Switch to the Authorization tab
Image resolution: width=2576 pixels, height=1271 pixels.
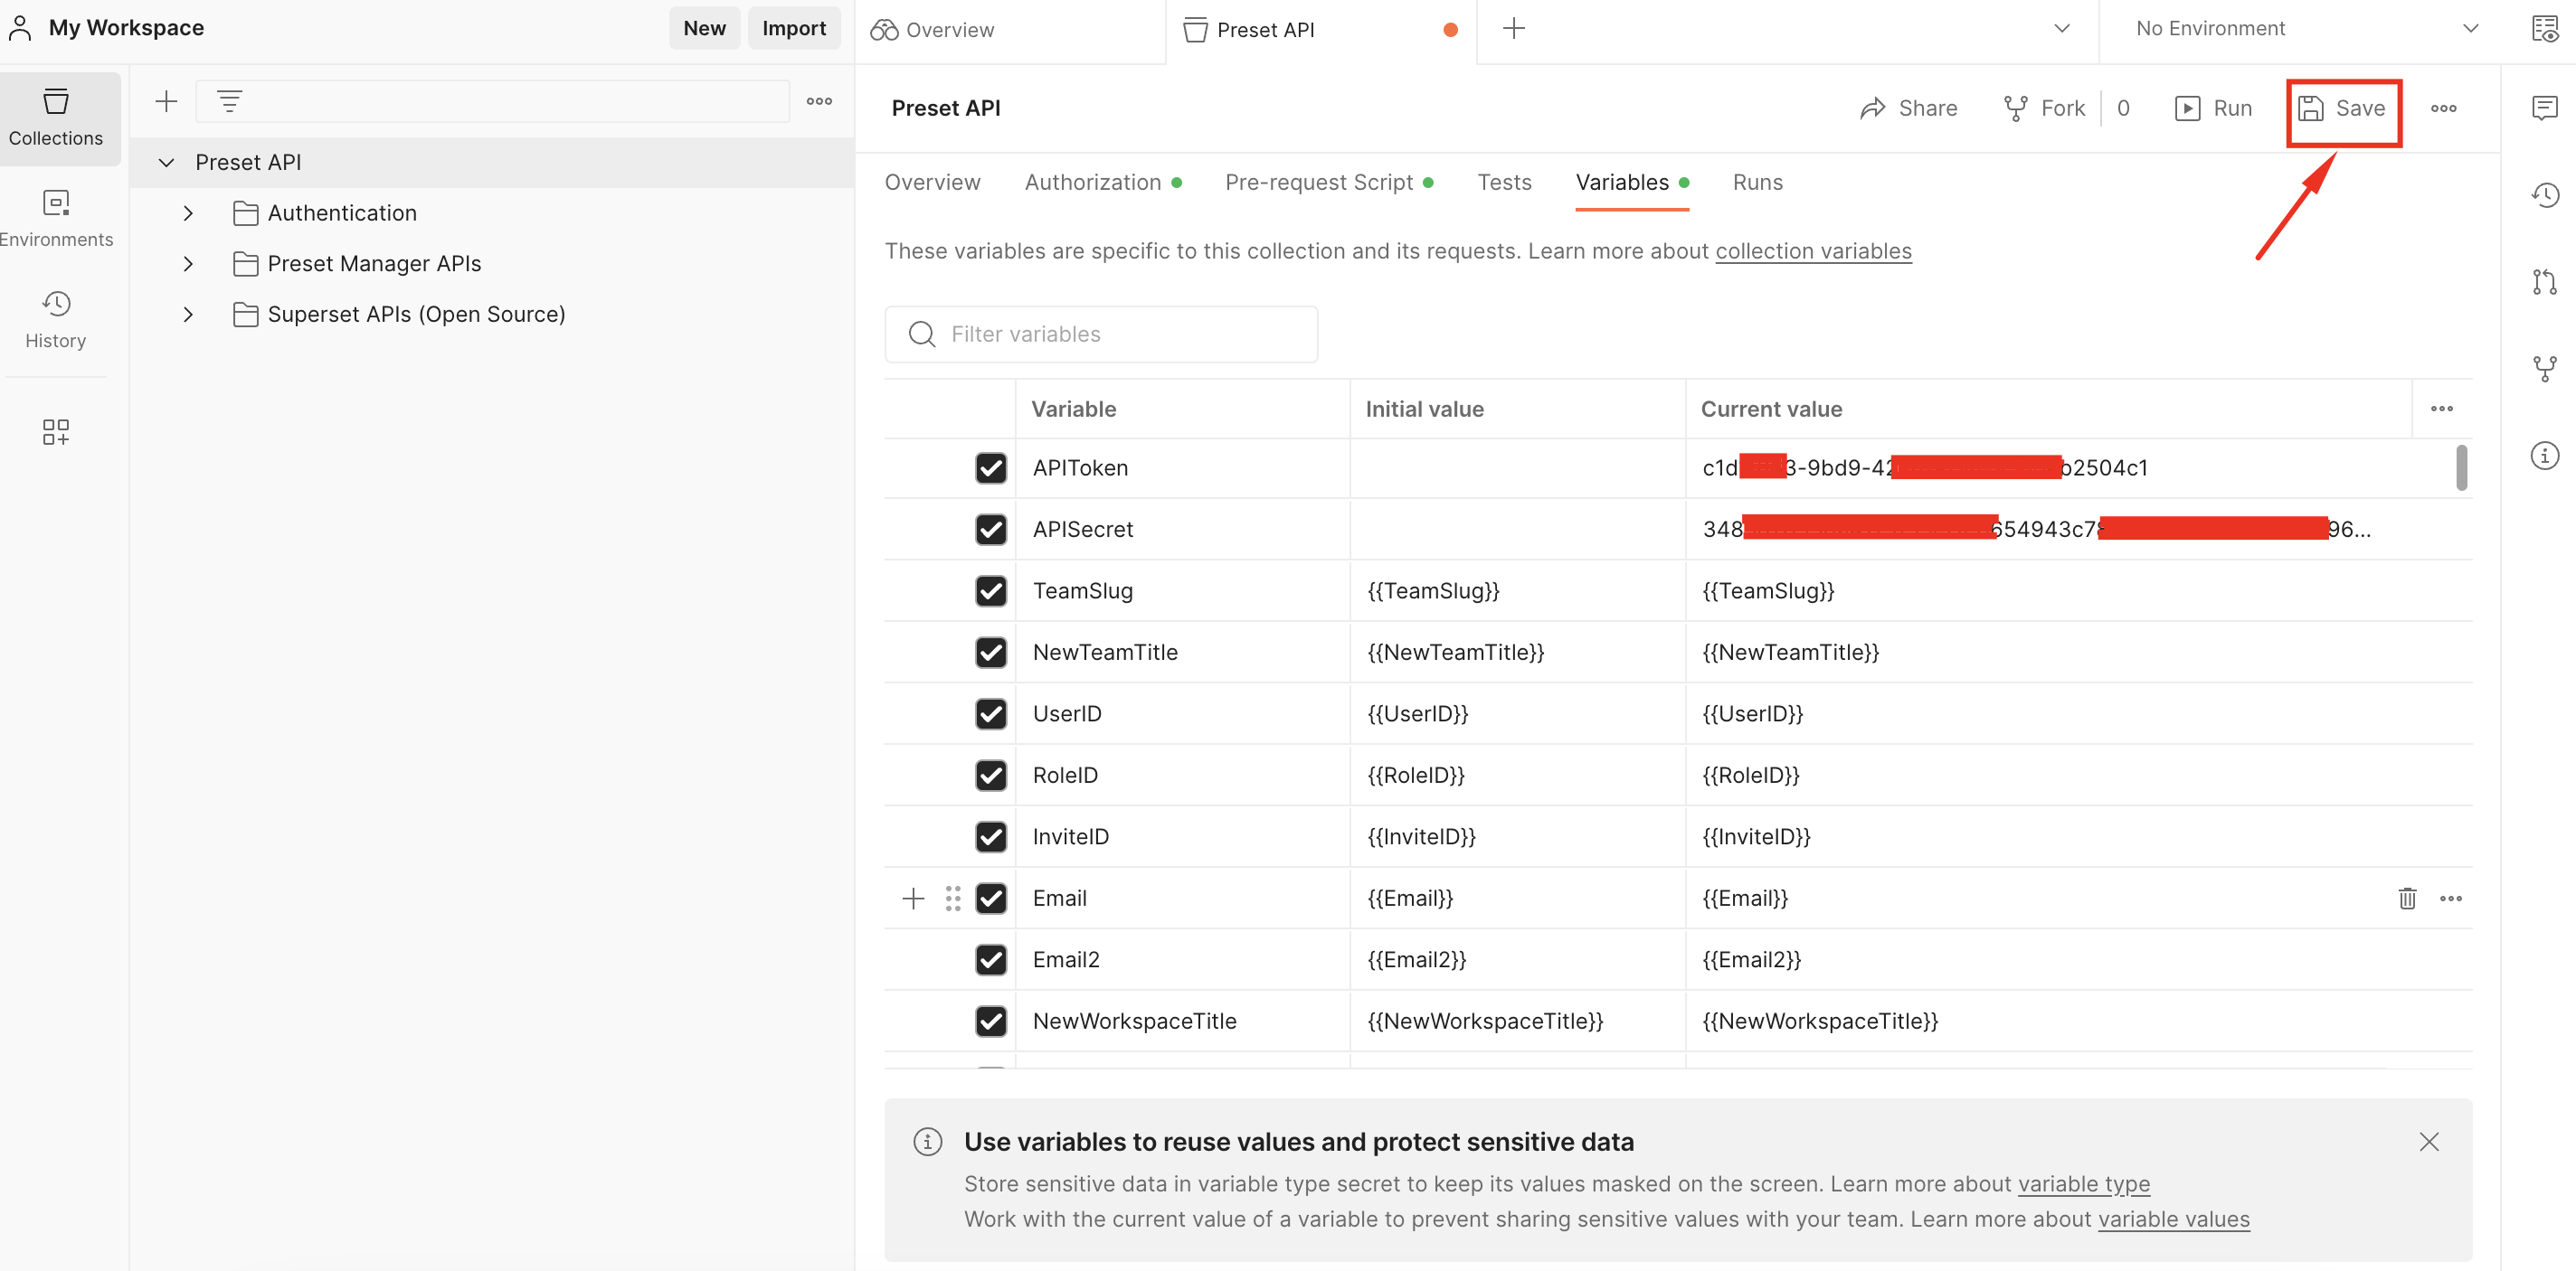click(1093, 182)
